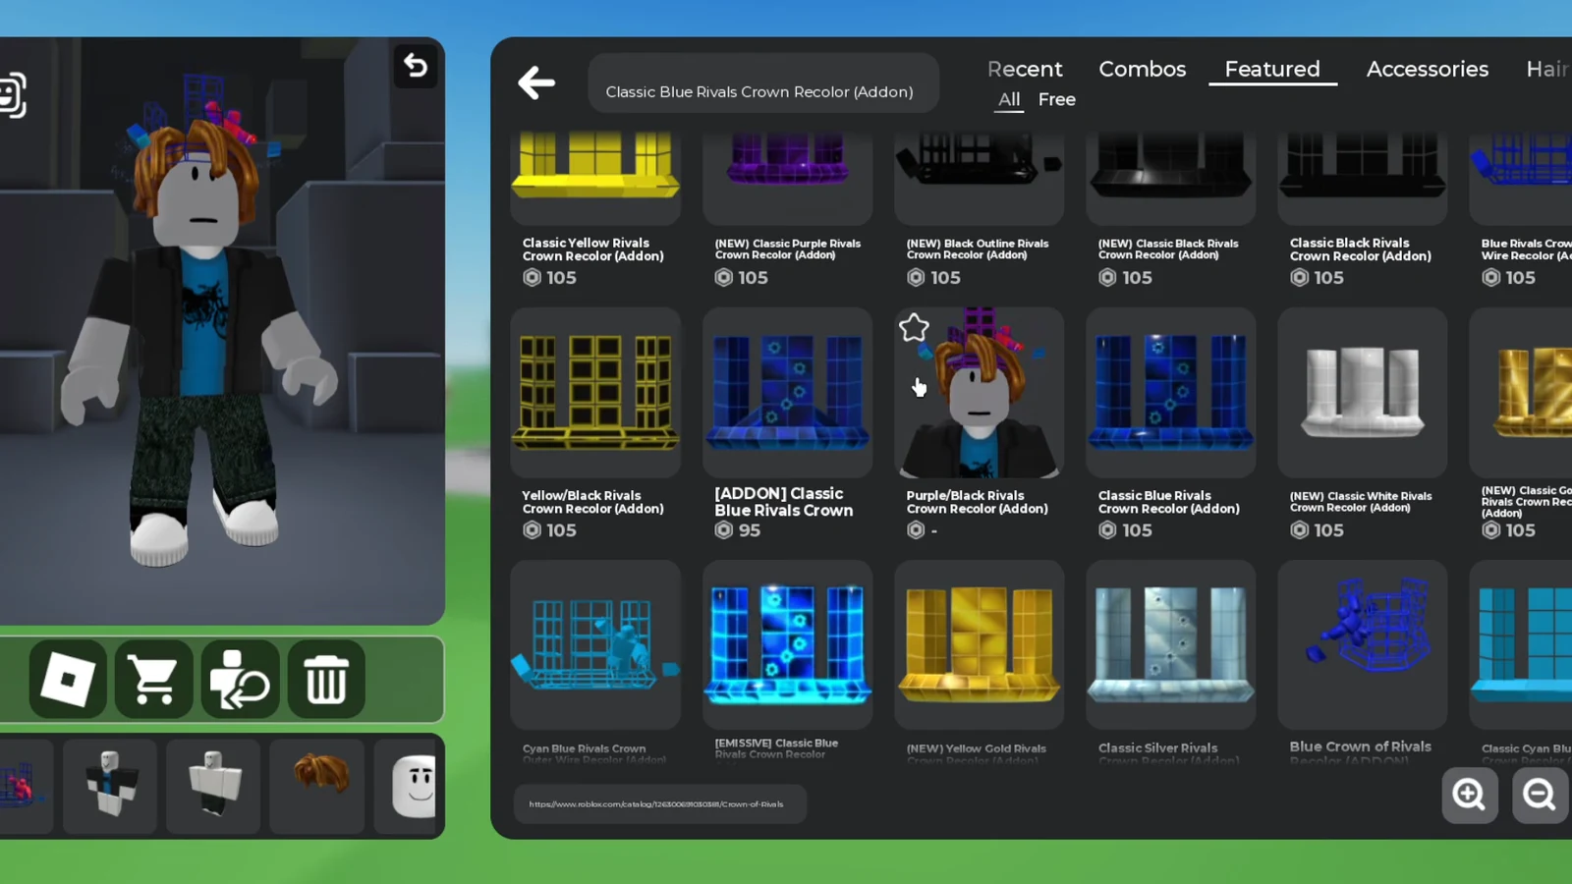Click the trash can delete button
1572x884 pixels.
(326, 679)
